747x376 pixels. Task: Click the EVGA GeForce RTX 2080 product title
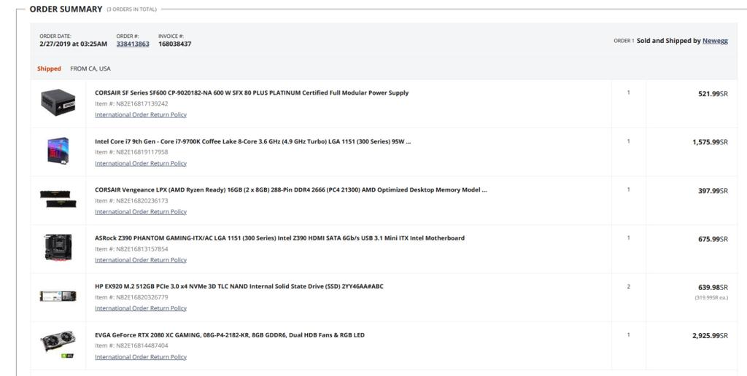coord(230,335)
